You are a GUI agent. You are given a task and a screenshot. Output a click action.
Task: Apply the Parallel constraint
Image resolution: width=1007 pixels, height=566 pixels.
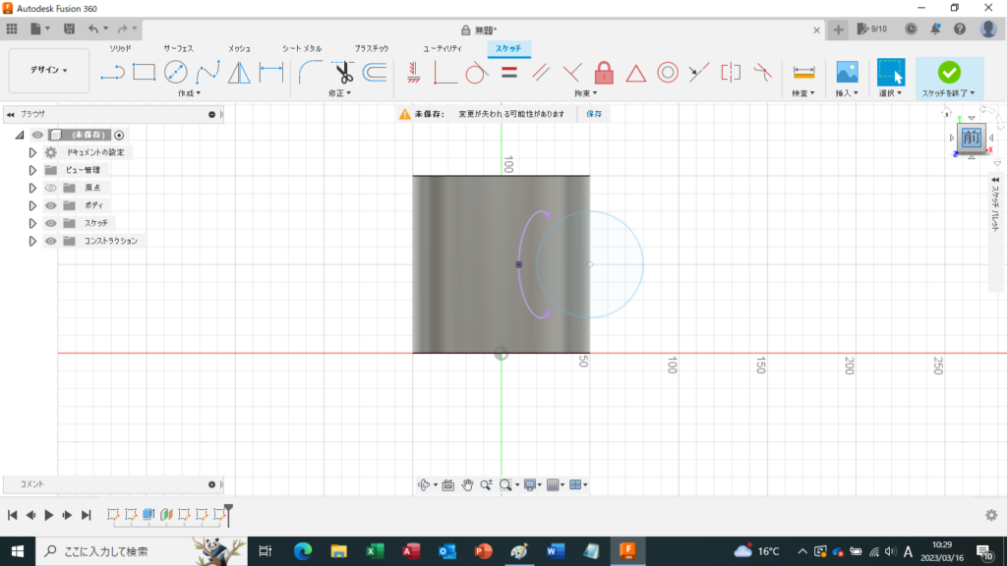(541, 73)
